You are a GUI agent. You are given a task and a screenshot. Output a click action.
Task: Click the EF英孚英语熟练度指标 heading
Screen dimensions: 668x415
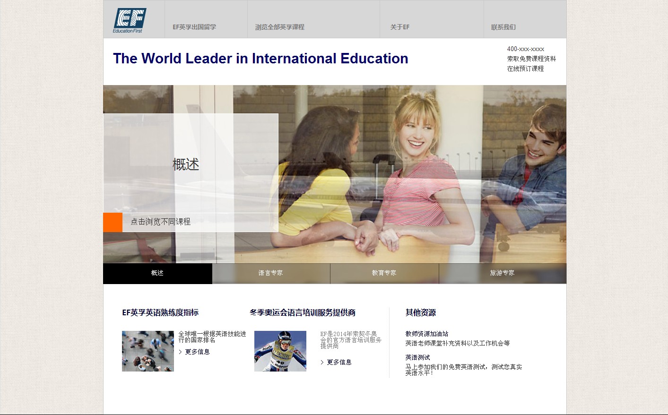click(160, 312)
